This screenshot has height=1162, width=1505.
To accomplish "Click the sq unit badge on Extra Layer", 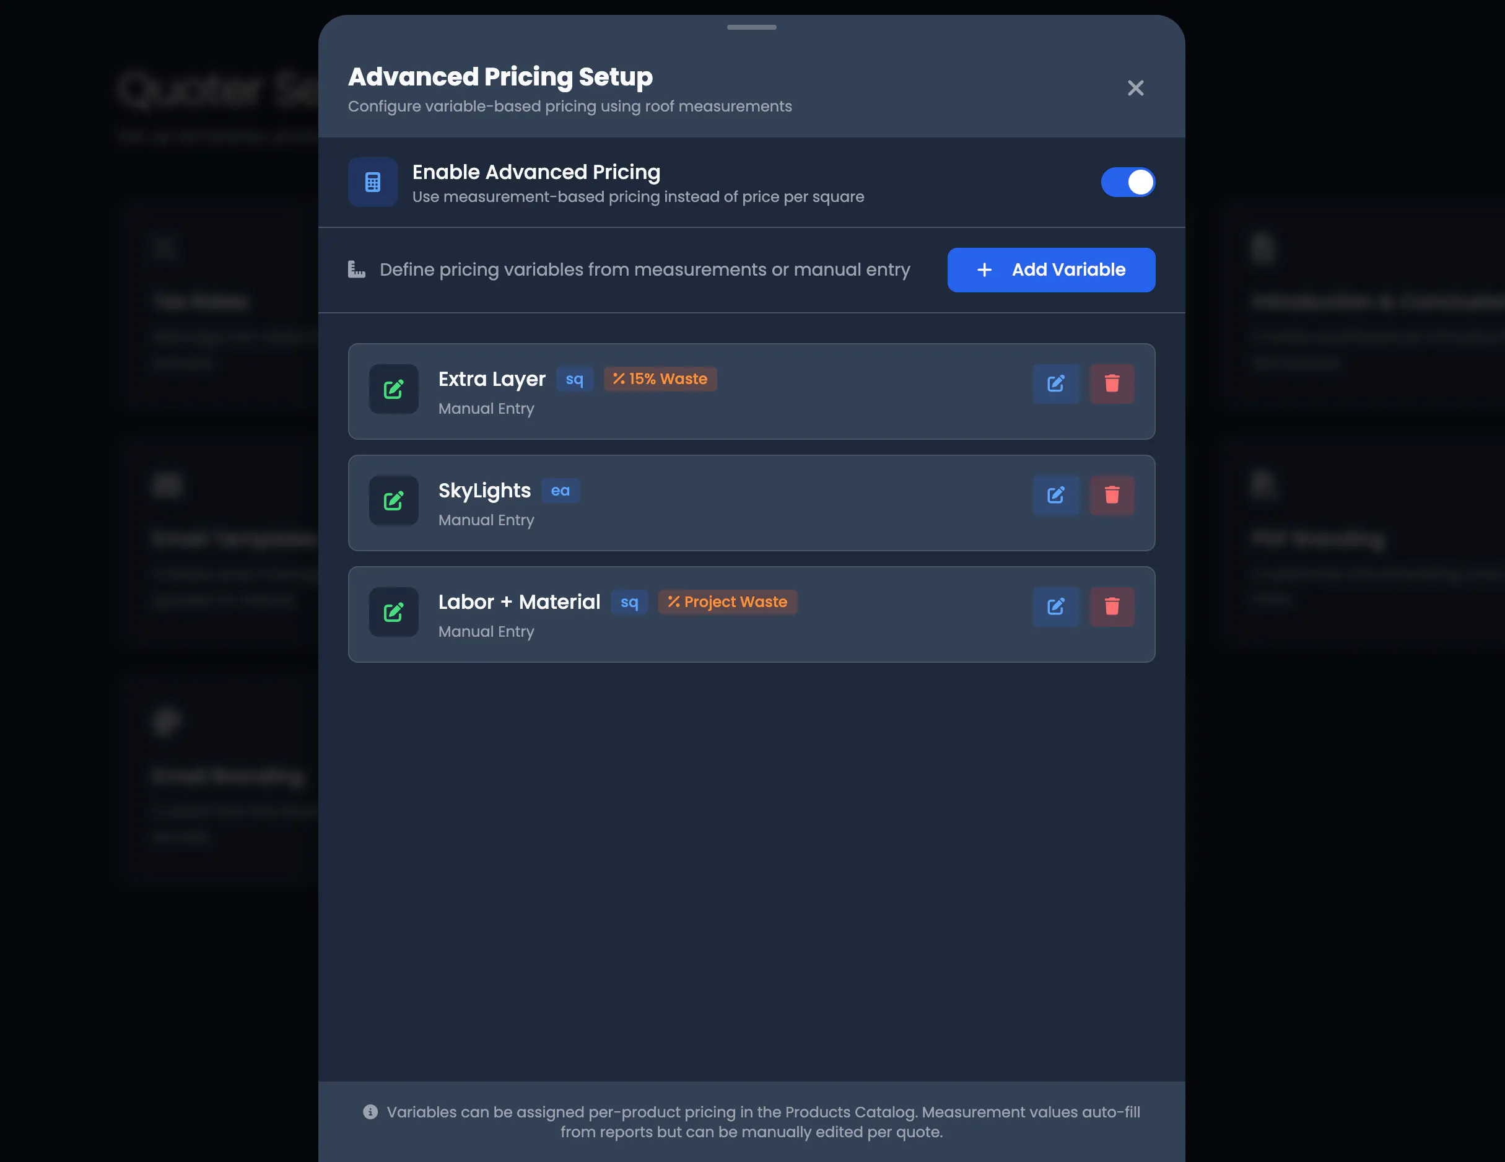I will click(574, 379).
